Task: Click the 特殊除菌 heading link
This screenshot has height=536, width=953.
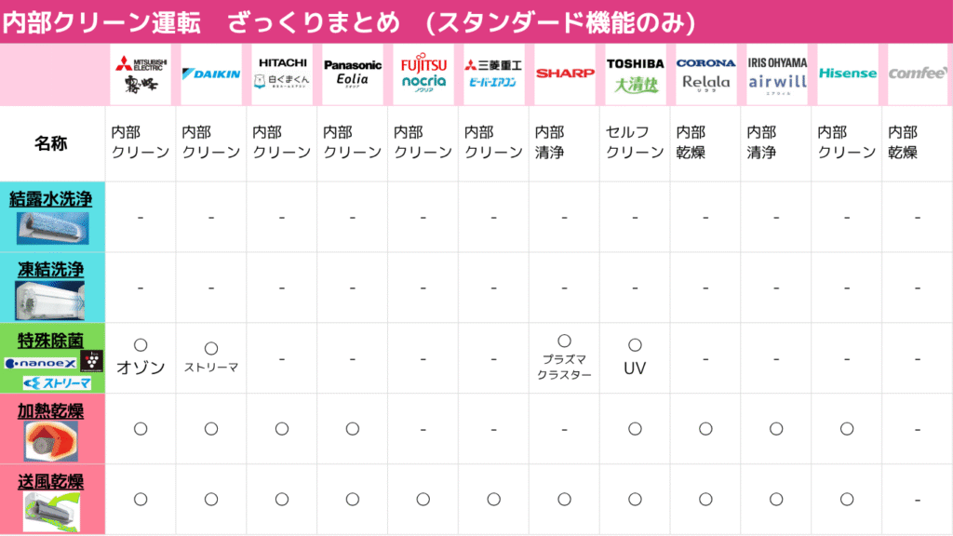Action: point(51,341)
